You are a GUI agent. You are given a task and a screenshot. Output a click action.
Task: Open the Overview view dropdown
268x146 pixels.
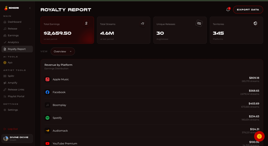(63, 52)
